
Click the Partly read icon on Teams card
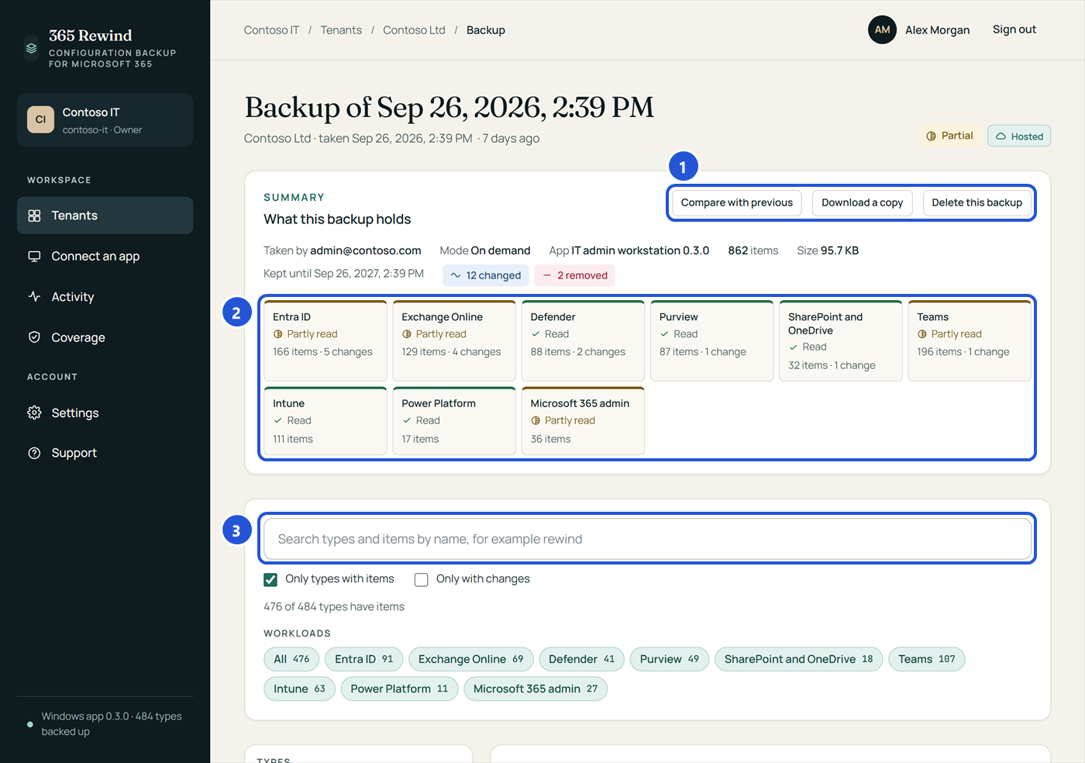tap(922, 334)
